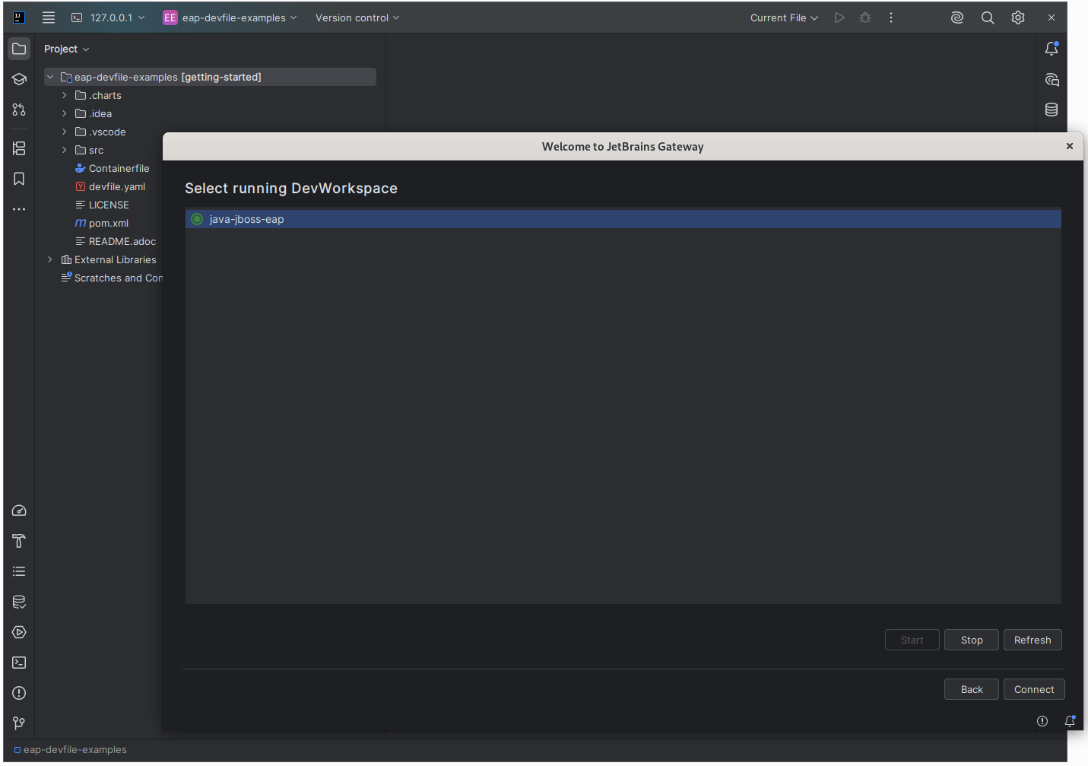Show more tool windows (three dots) in left stripe
The height and width of the screenshot is (766, 1088).
tap(19, 209)
